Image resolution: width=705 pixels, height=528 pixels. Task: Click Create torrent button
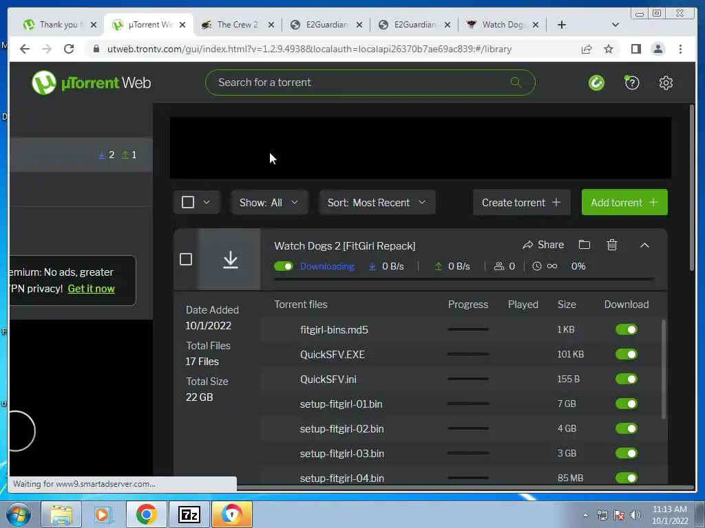pos(522,203)
